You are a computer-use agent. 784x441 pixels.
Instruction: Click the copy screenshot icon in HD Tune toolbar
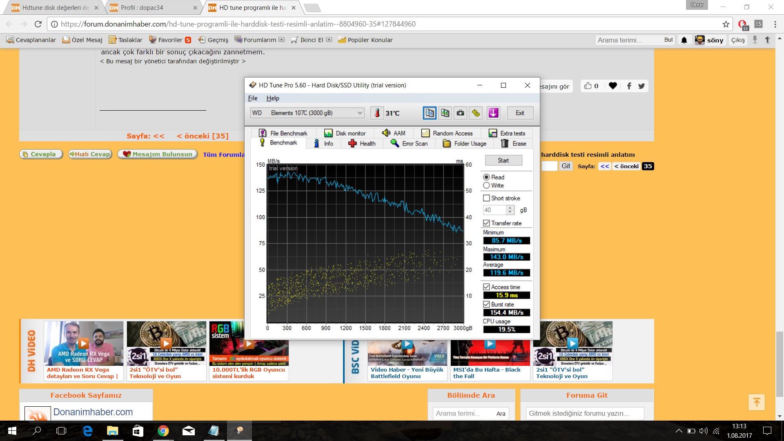click(445, 113)
